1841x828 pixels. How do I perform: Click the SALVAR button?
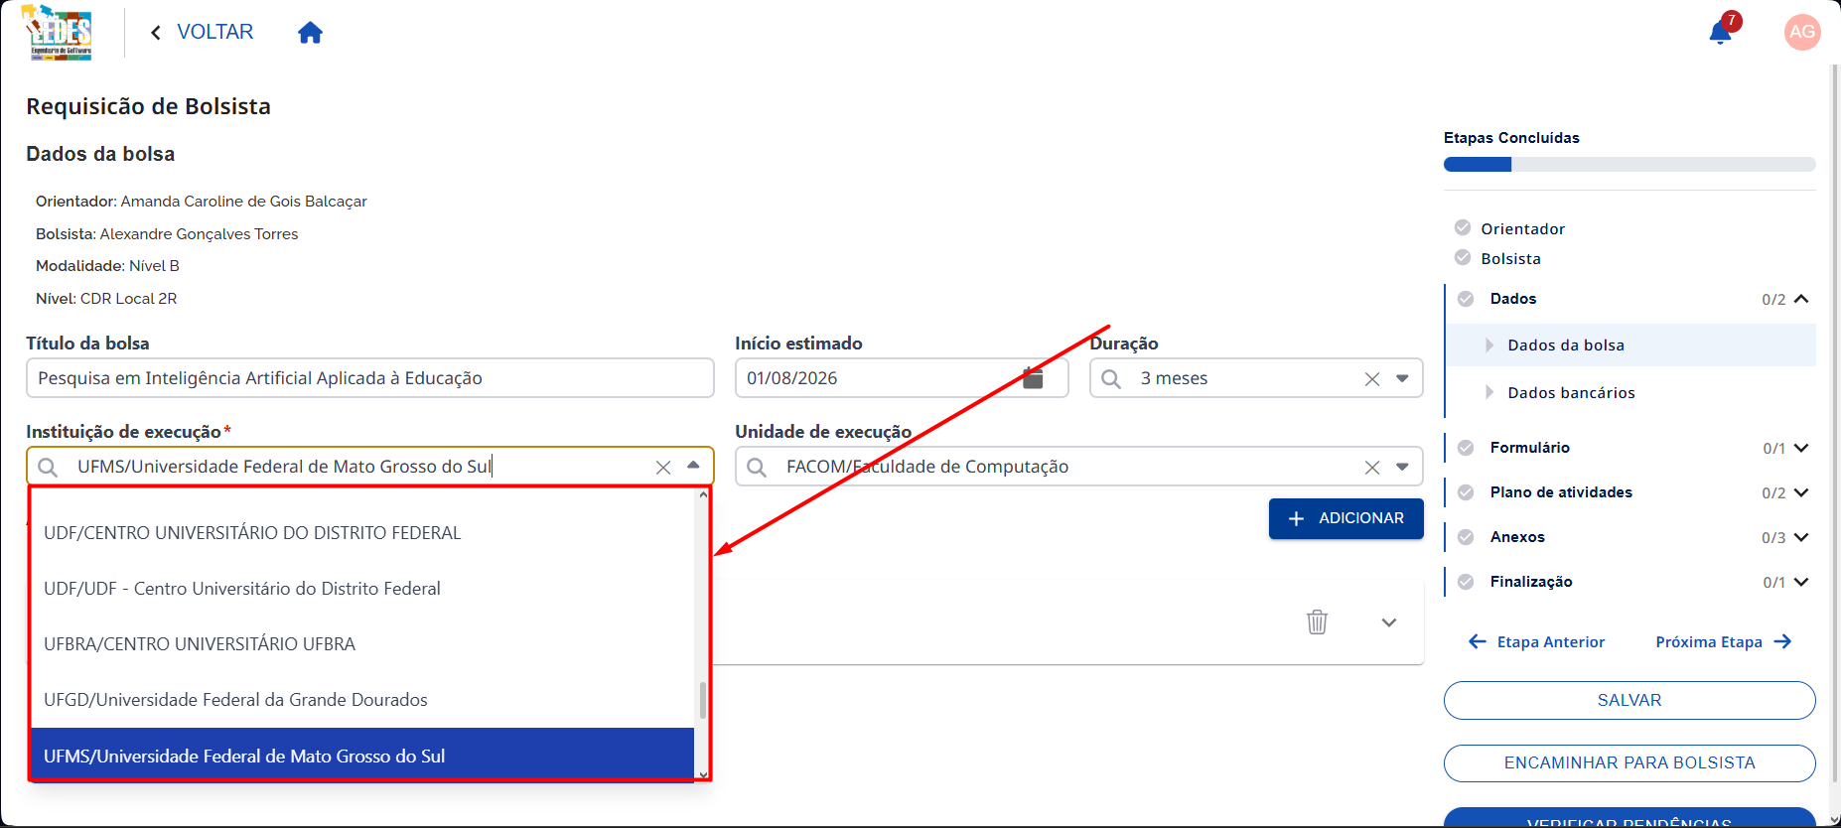point(1629,700)
